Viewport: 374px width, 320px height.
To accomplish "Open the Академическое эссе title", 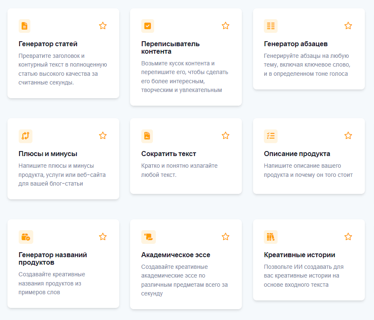I will tap(176, 255).
